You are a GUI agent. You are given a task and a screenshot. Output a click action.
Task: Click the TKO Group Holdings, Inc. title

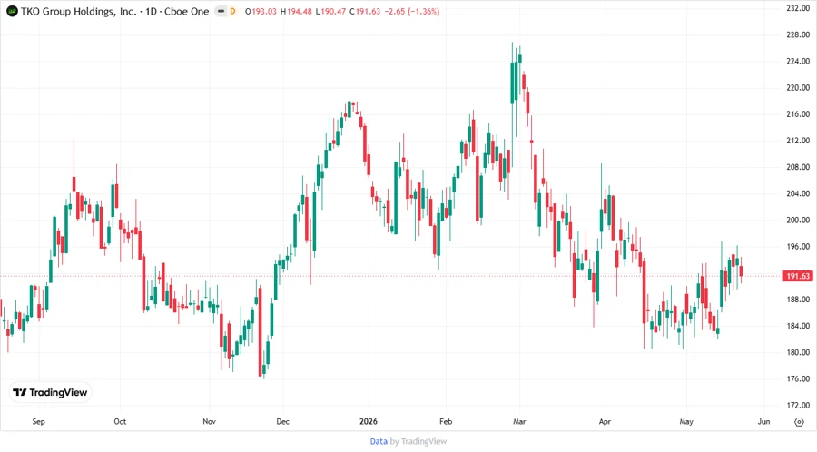click(79, 11)
